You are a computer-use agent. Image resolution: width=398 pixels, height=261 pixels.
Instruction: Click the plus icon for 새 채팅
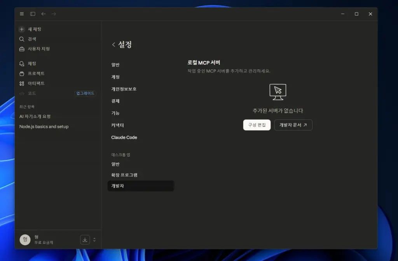point(22,29)
